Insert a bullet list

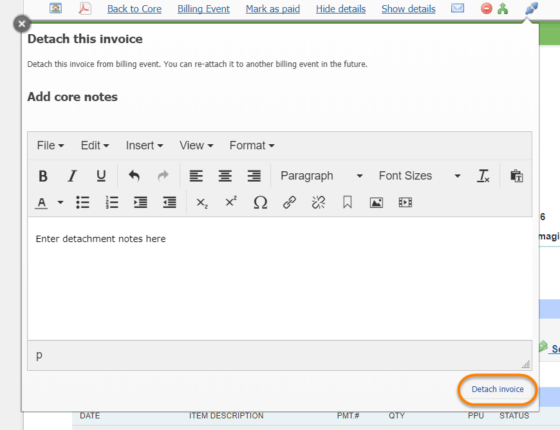pyautogui.click(x=82, y=202)
